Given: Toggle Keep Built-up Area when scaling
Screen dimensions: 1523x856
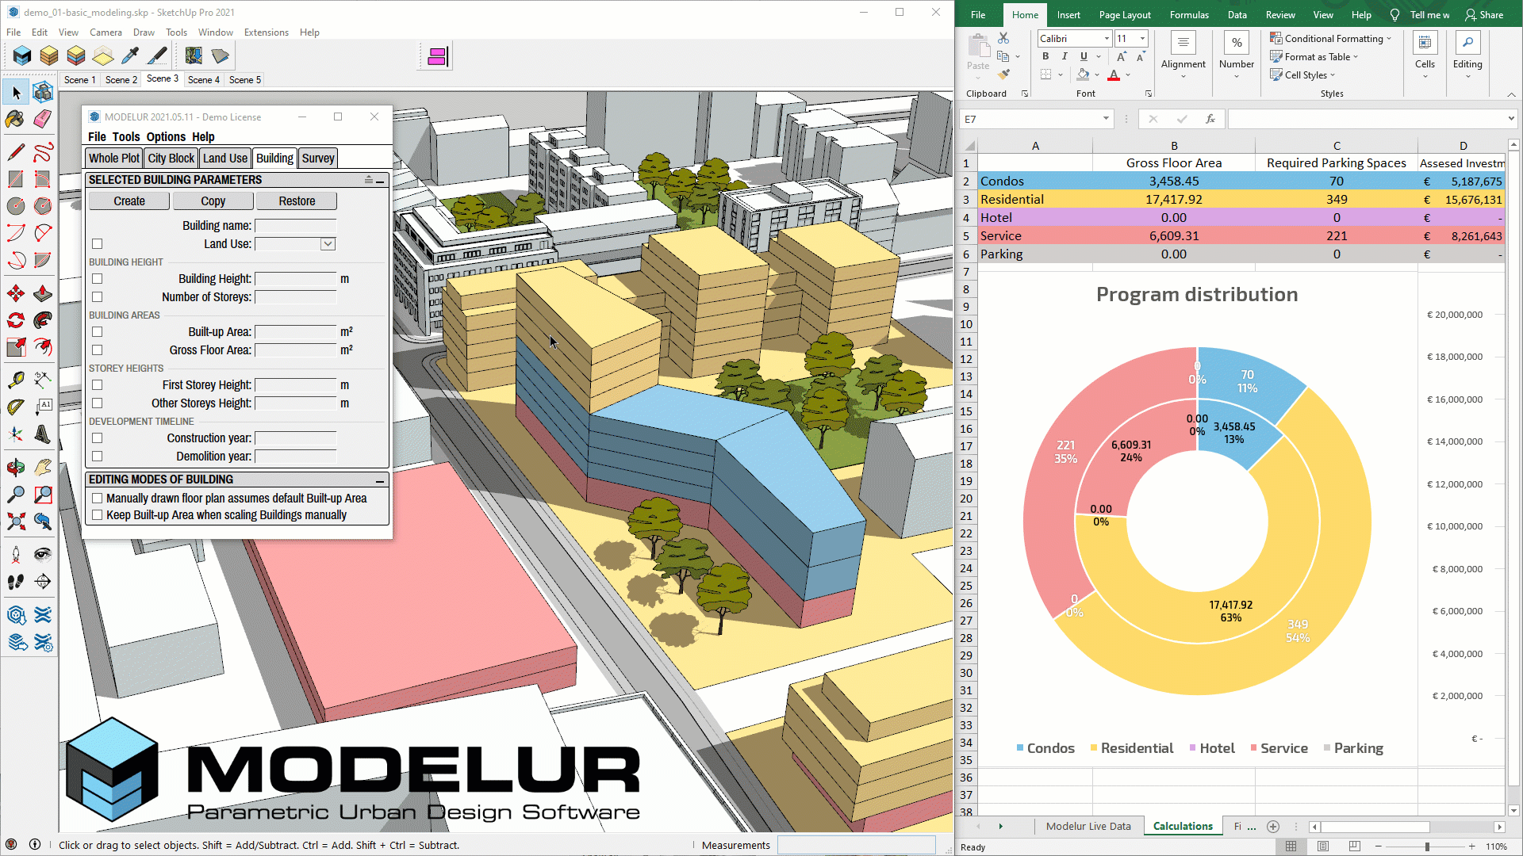Looking at the screenshot, I should (x=98, y=515).
